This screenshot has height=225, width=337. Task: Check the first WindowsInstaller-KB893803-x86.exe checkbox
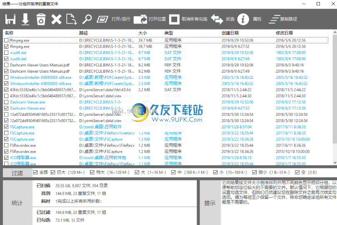(6, 77)
